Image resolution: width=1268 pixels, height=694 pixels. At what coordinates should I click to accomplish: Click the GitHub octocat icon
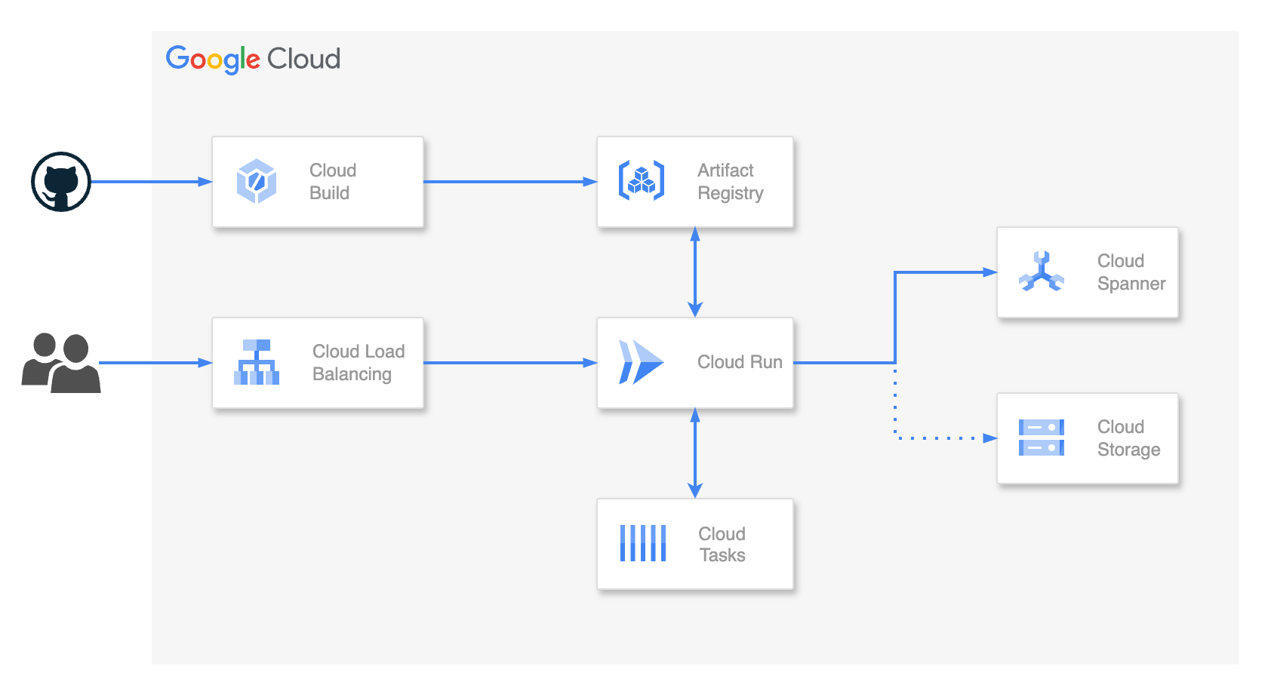pyautogui.click(x=61, y=181)
